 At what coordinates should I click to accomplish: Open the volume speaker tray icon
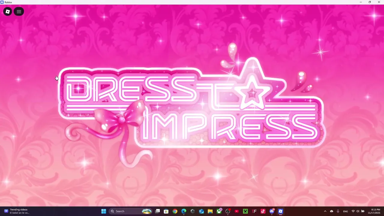(x=358, y=211)
